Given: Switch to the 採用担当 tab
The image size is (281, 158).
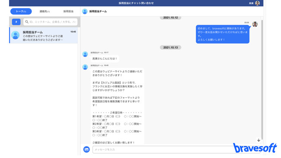Looking at the screenshot, I should [x=68, y=11].
